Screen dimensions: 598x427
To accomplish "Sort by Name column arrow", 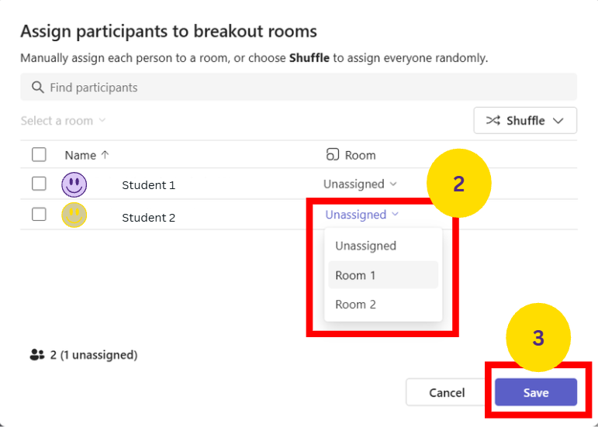I will 105,155.
